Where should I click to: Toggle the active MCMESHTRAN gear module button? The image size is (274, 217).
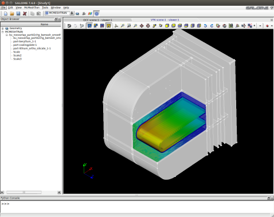(x=97, y=14)
